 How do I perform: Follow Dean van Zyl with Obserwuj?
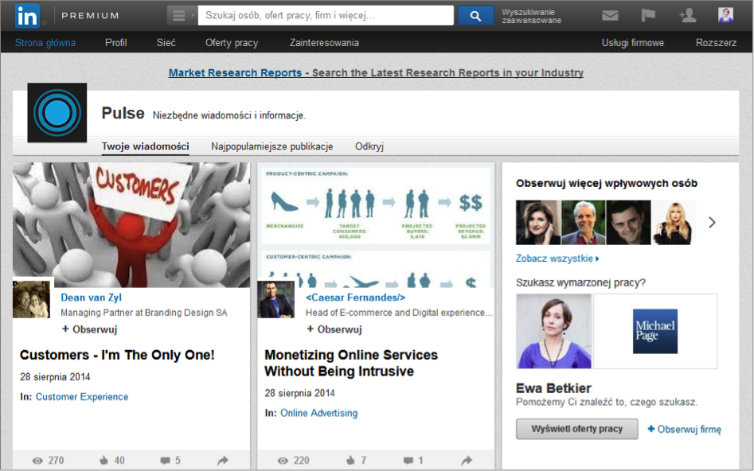[89, 329]
